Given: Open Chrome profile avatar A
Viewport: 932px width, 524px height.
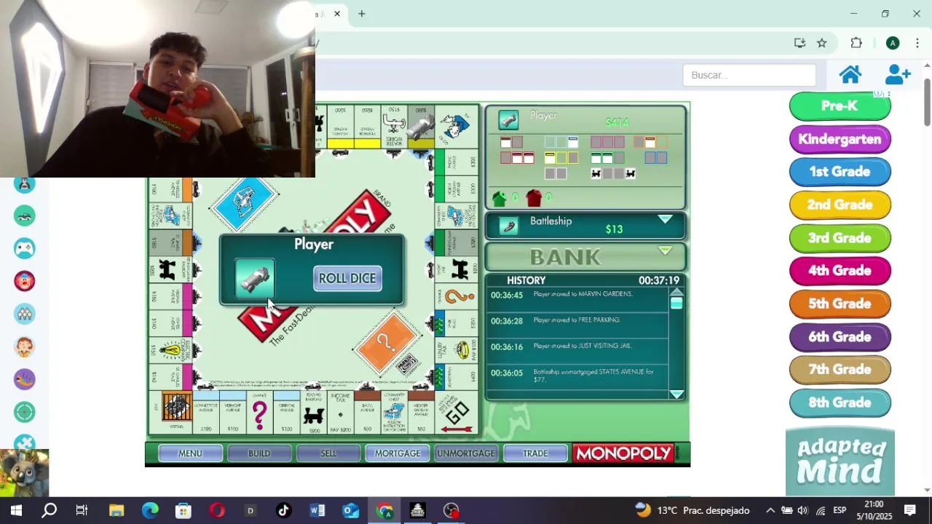Looking at the screenshot, I should coord(893,43).
